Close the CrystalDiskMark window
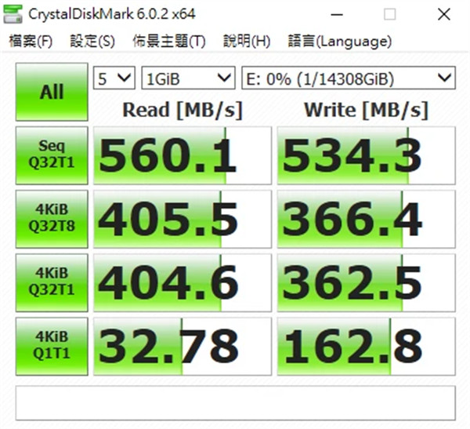 (x=444, y=14)
